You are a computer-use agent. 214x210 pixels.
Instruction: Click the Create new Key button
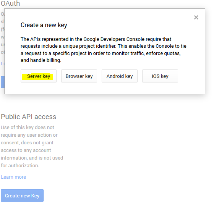[x=22, y=195]
